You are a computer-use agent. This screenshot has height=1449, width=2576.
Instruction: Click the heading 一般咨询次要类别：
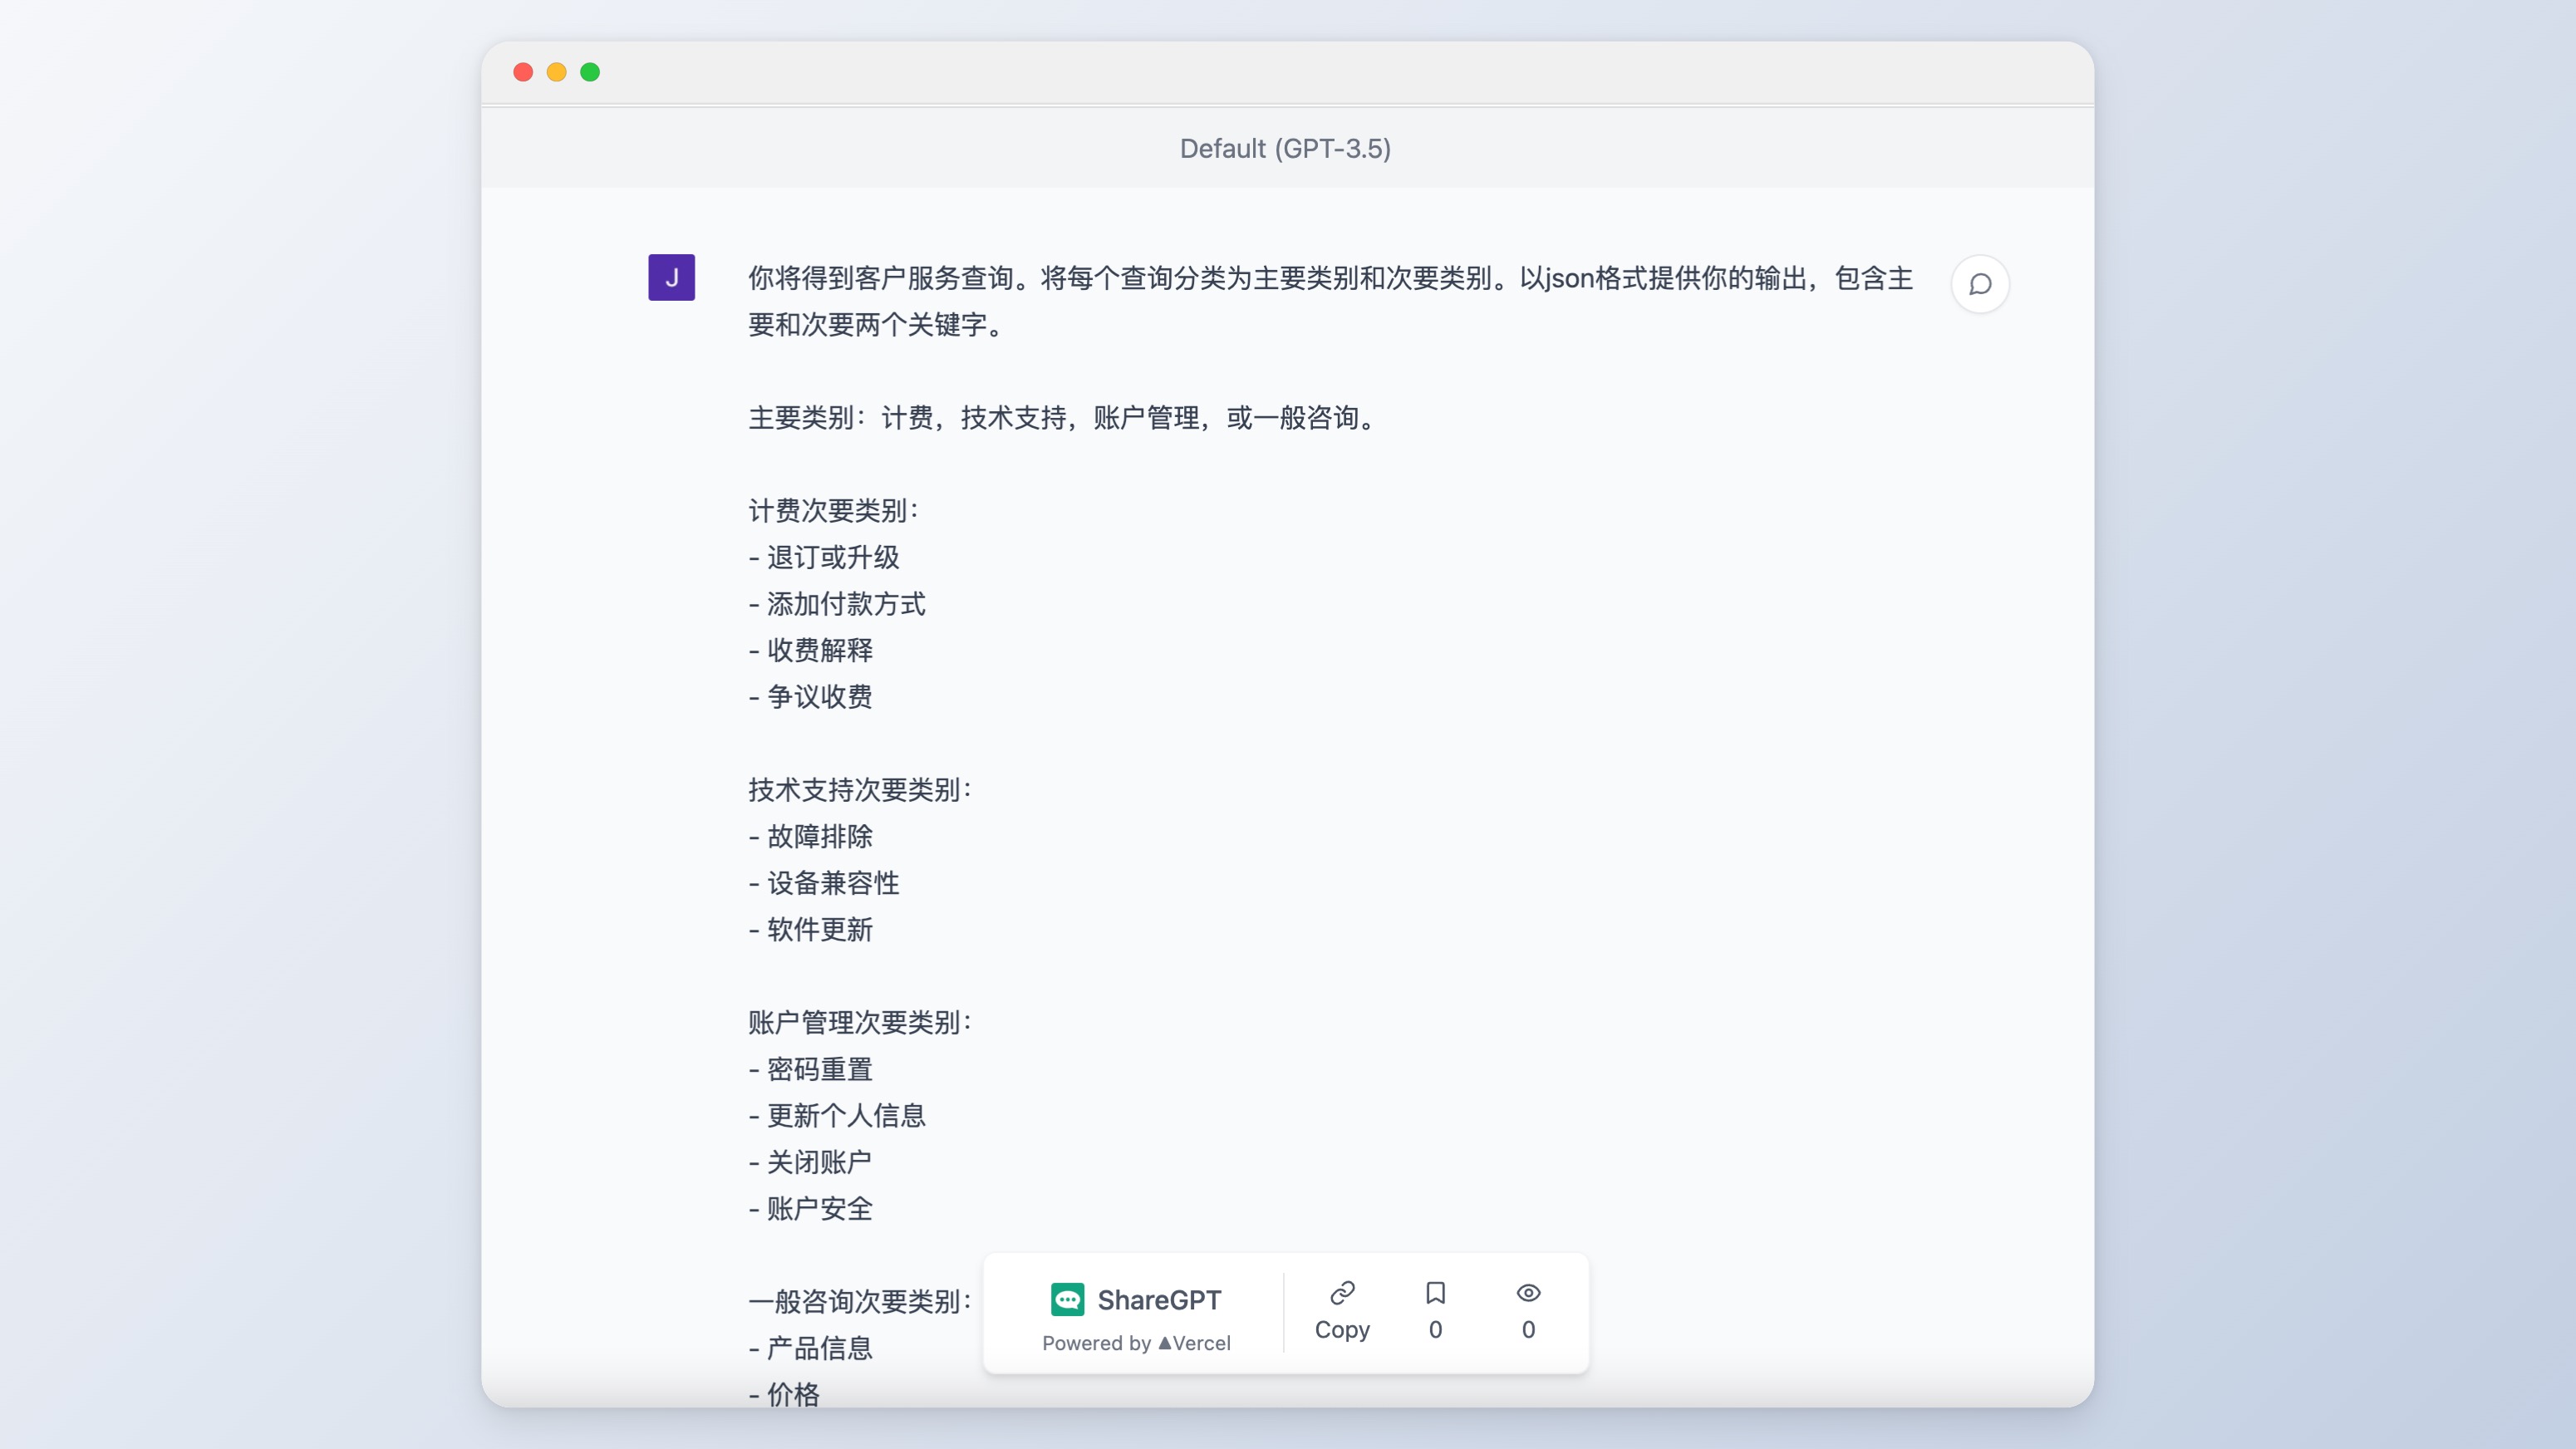[861, 1301]
